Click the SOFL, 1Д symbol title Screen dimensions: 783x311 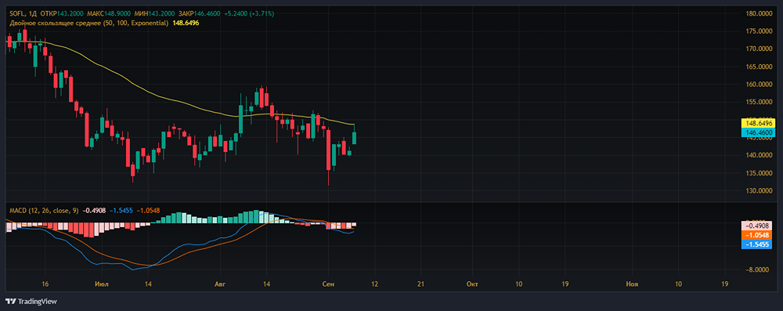click(x=23, y=13)
